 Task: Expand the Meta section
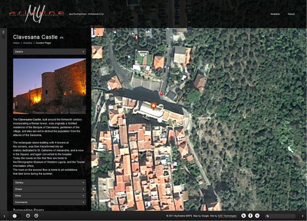pyautogui.click(x=49, y=196)
